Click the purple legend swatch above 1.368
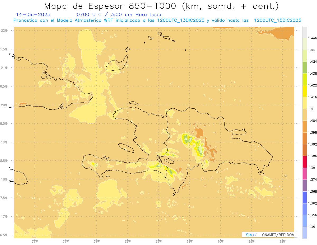This screenshot has height=245, width=317. (x=305, y=185)
